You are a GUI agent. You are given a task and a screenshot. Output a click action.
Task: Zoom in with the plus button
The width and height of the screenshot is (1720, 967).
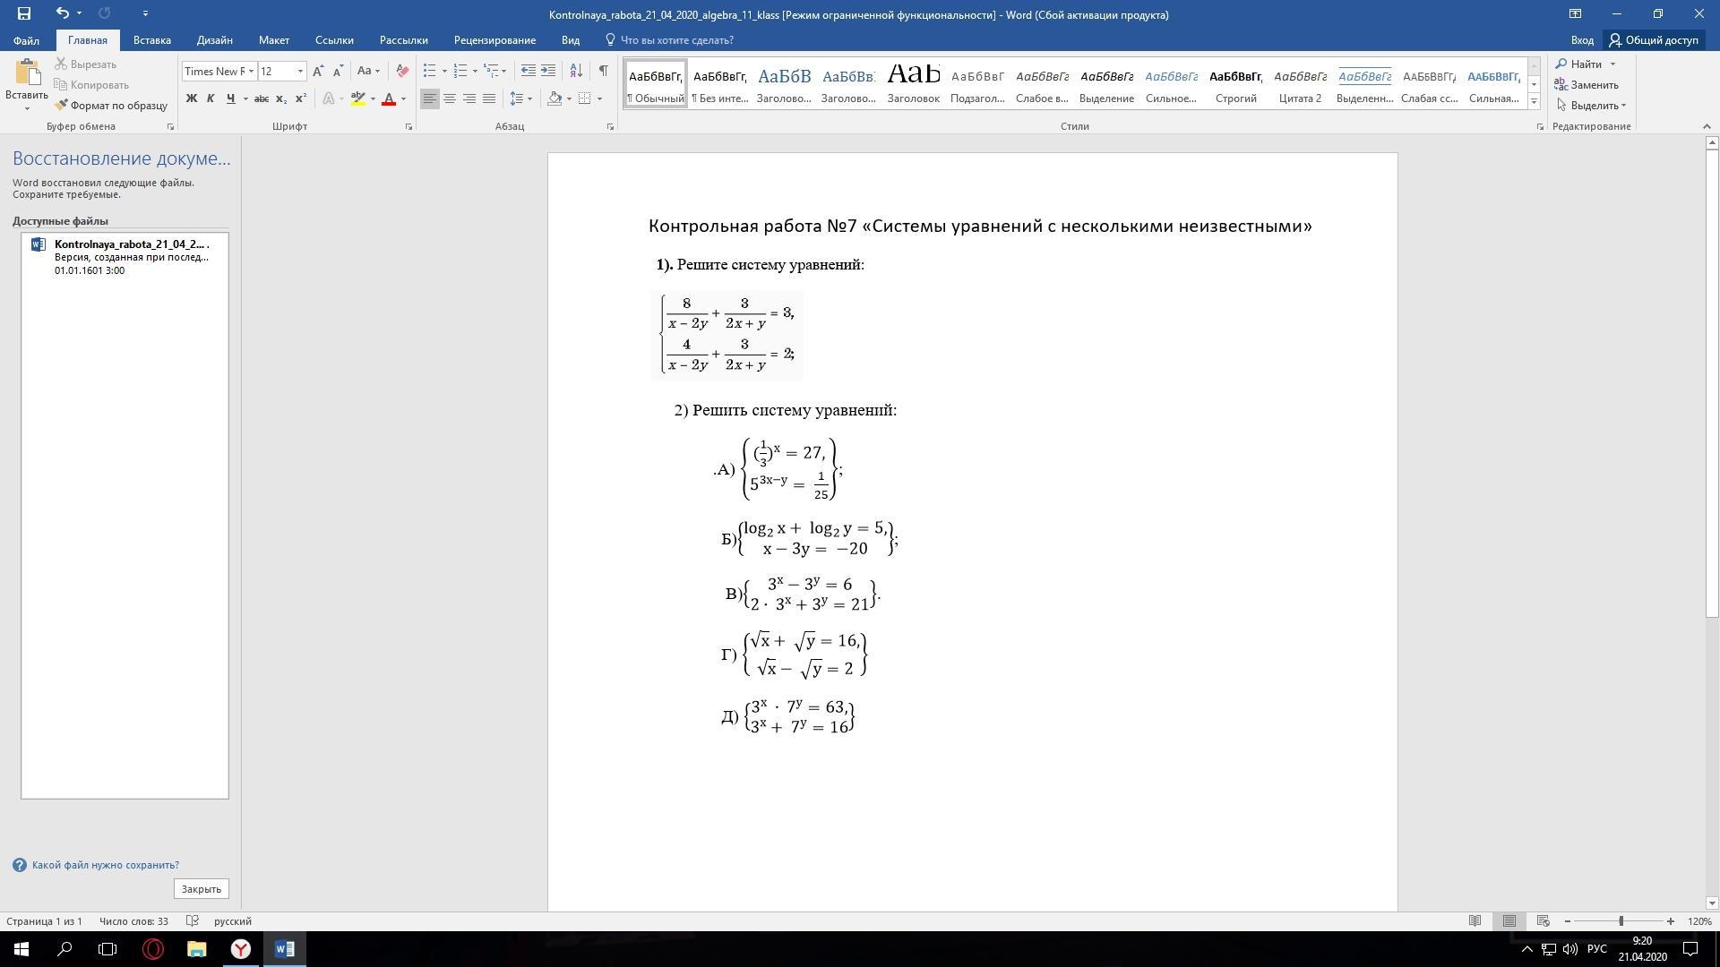(1671, 921)
